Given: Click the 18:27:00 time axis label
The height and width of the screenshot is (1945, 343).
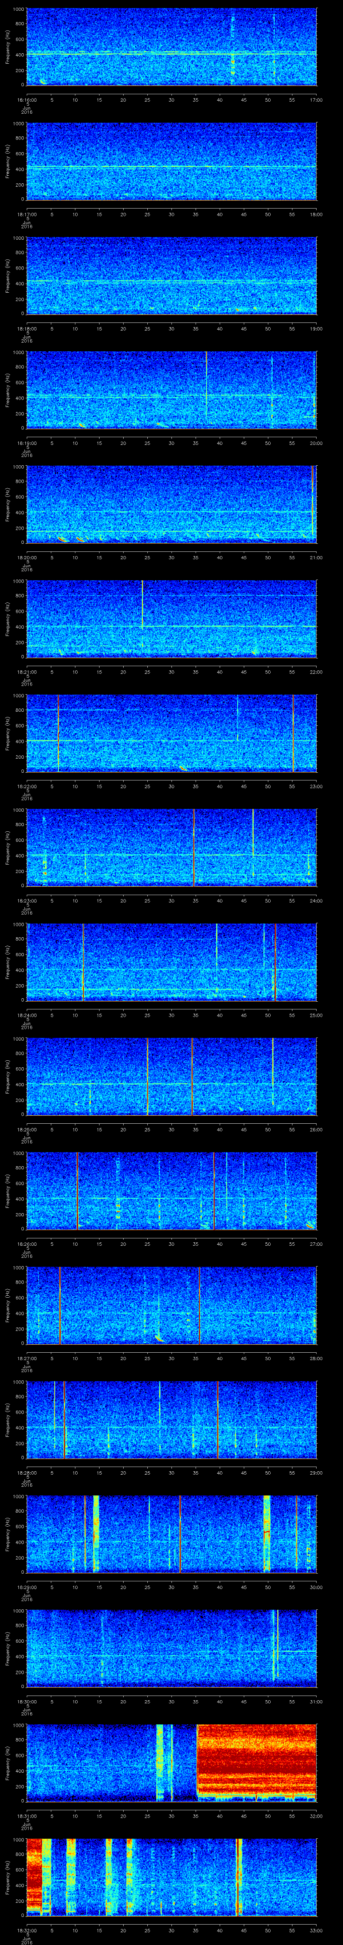Looking at the screenshot, I should pos(26,1358).
